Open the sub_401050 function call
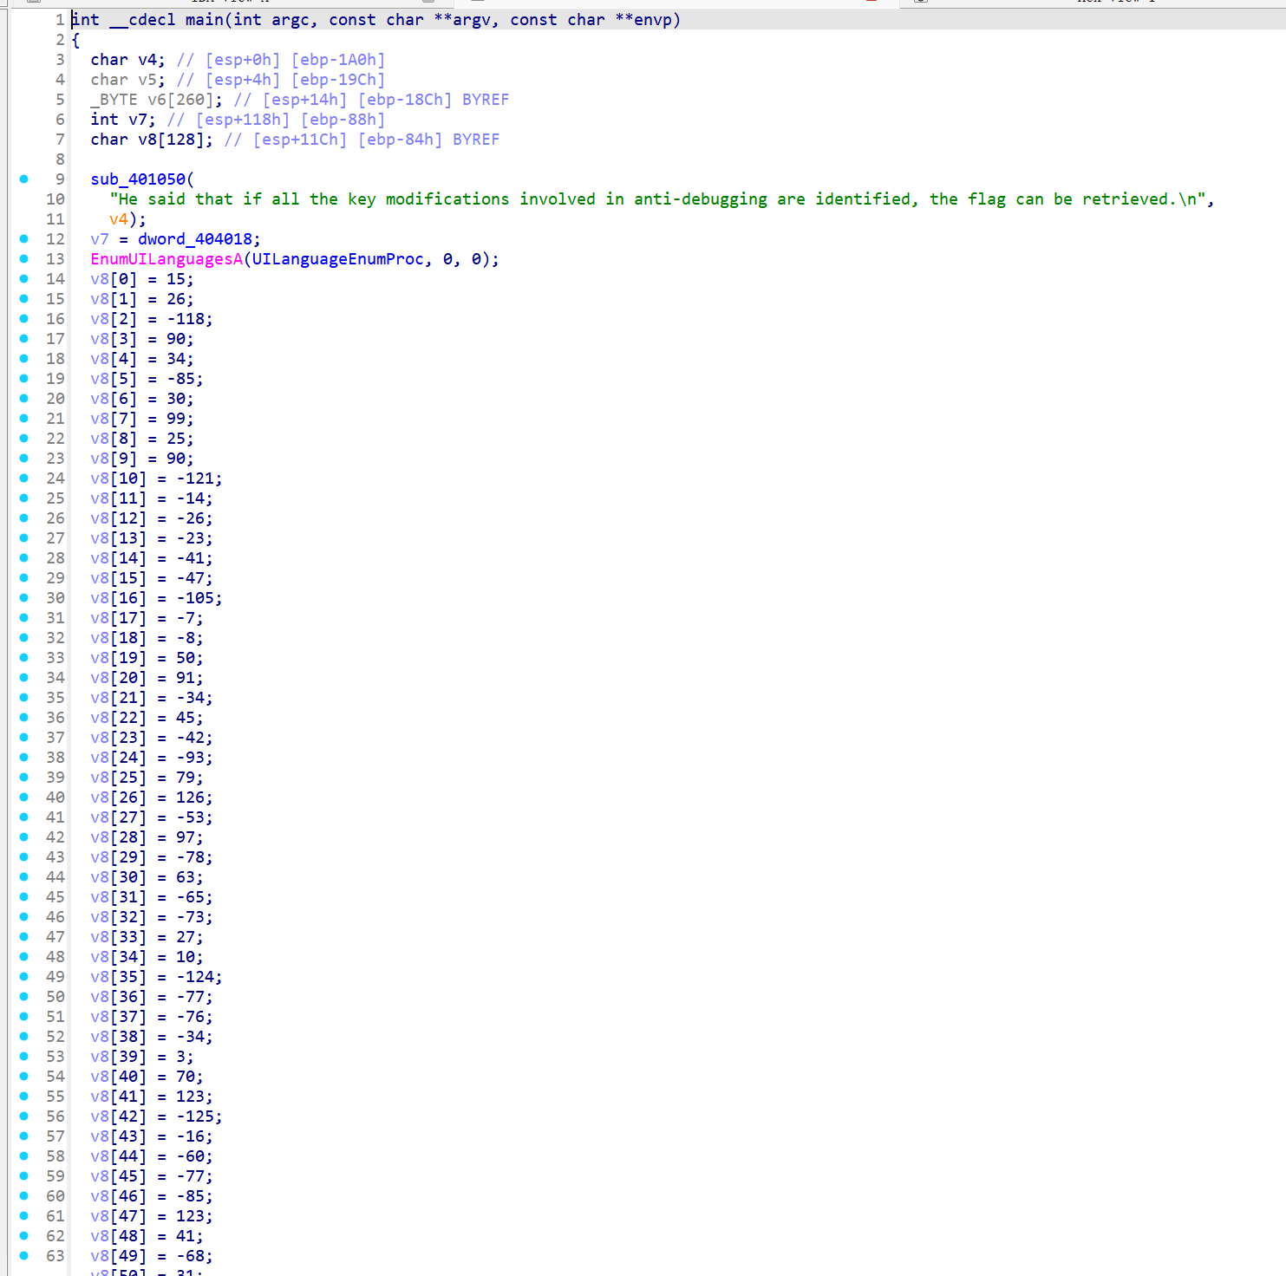This screenshot has height=1276, width=1286. 138,179
